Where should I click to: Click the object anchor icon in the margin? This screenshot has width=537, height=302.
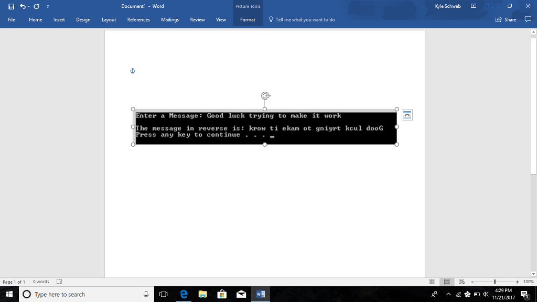[133, 70]
